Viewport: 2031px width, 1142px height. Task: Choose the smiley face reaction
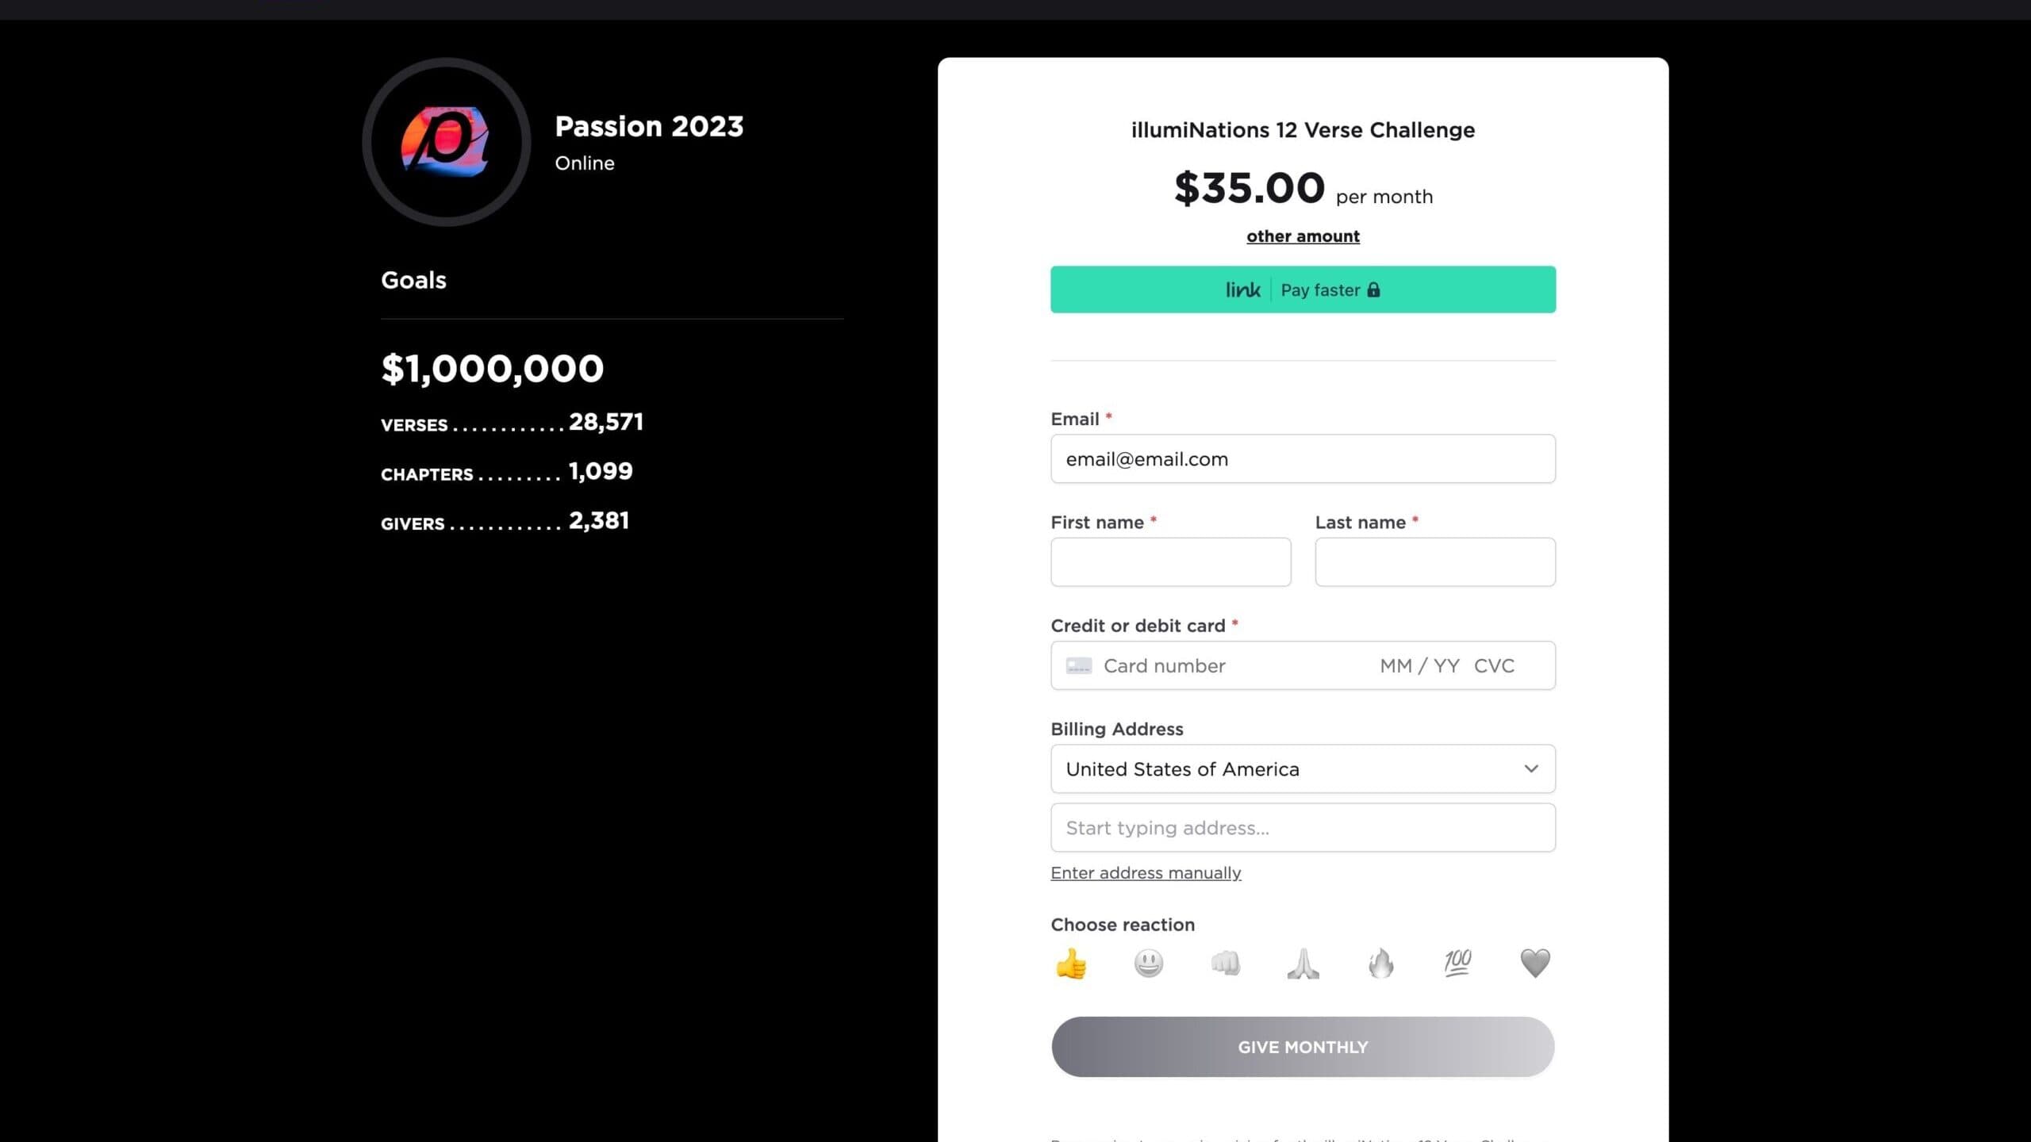coord(1148,963)
